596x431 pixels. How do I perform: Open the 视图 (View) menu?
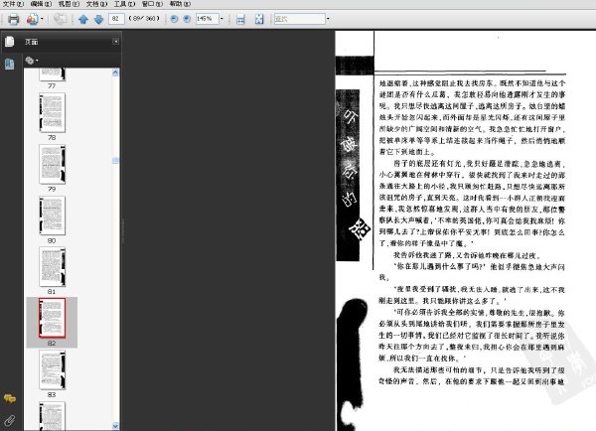point(69,4)
